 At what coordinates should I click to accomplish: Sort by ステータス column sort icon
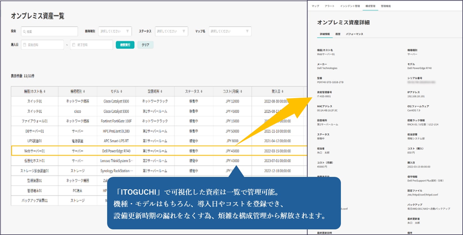pyautogui.click(x=201, y=91)
